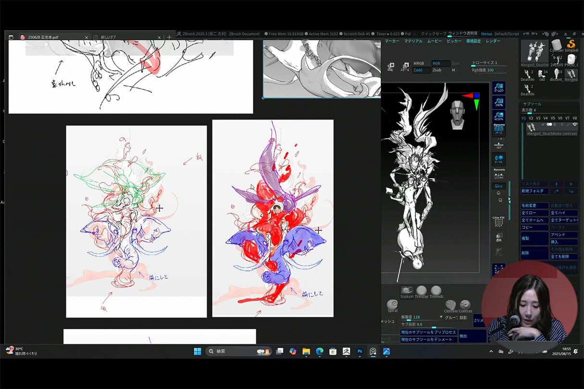Open Photoshop from the Windows taskbar
The width and height of the screenshot is (584, 389).
[x=360, y=352]
